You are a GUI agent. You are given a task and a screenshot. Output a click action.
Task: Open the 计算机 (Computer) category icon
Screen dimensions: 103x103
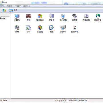point(17,16)
